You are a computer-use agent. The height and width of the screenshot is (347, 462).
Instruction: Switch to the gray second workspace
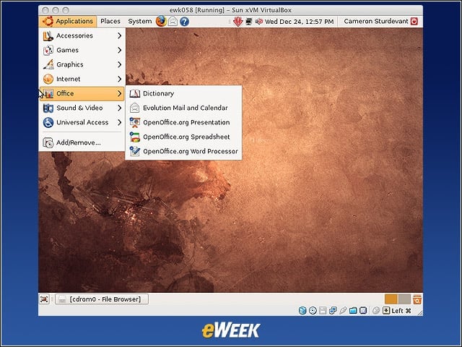[x=404, y=299]
